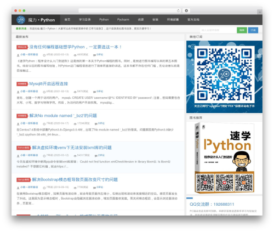Click the comment bubble icon under the lxml post
This screenshot has width=274, height=232.
click(96, 156)
